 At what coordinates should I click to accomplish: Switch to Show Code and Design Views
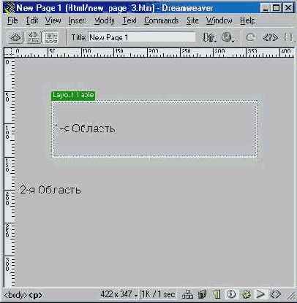34,37
